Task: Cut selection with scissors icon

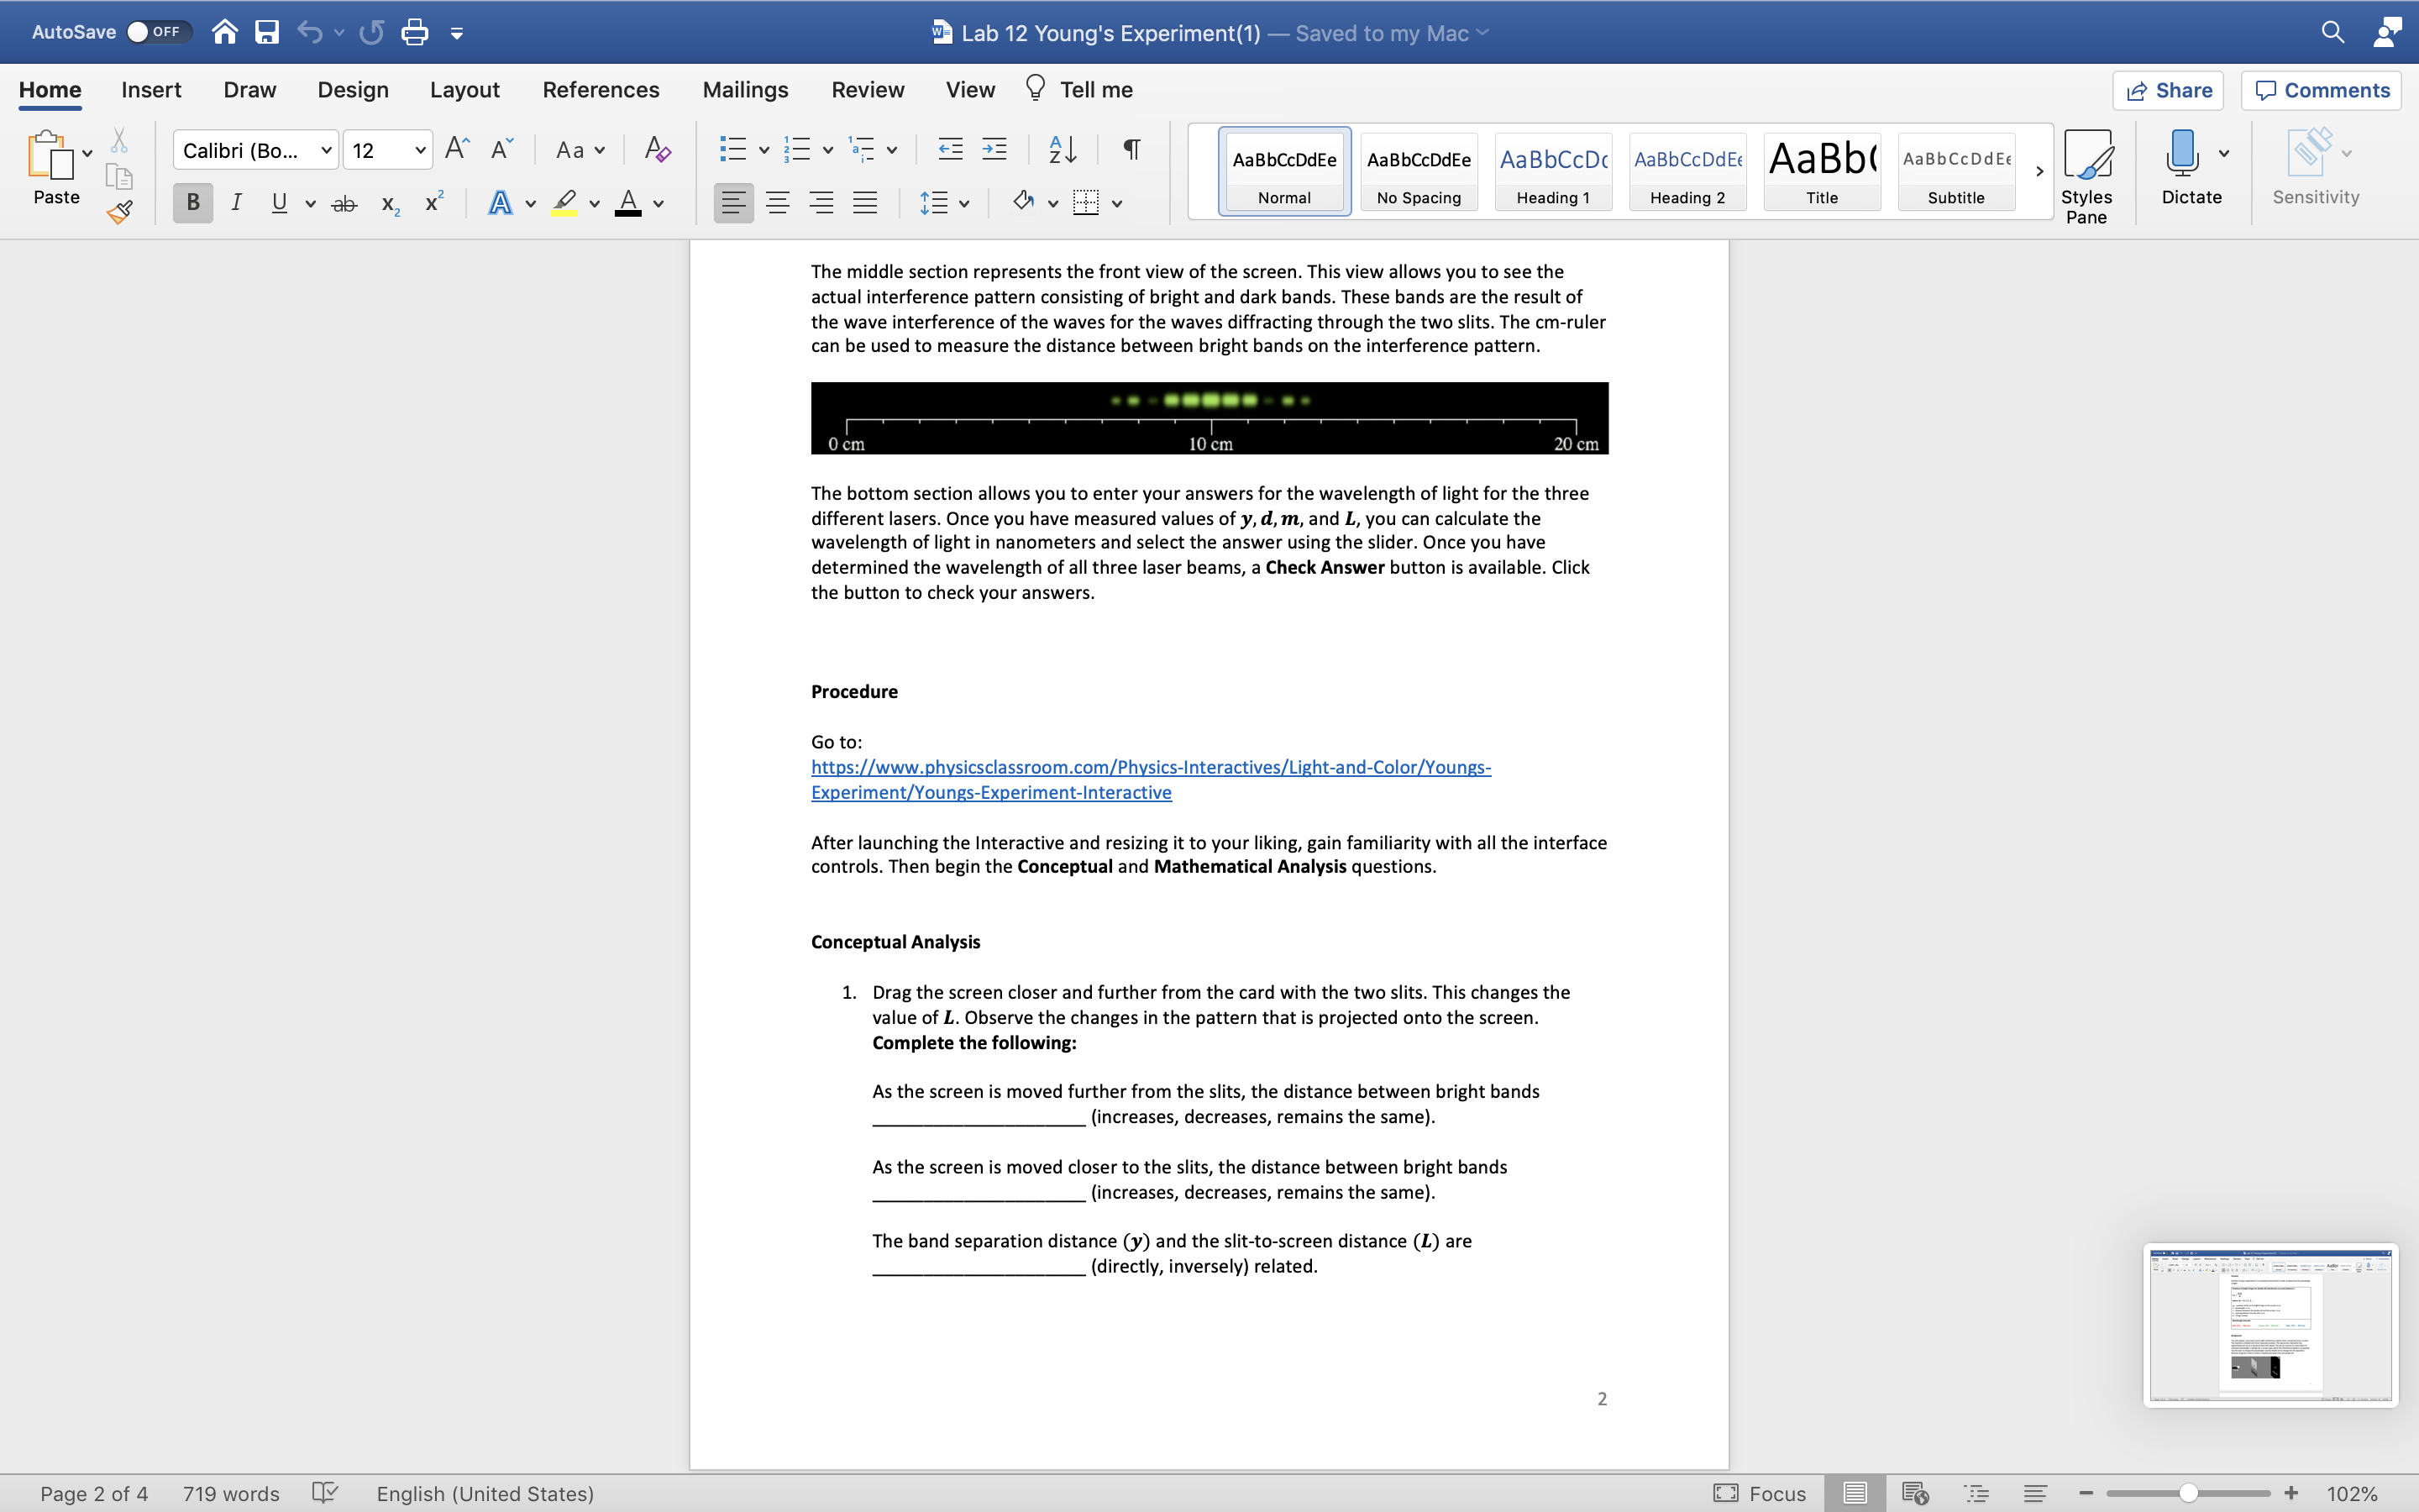Action: coord(119,141)
